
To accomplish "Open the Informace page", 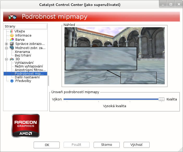I will click(x=23, y=36).
